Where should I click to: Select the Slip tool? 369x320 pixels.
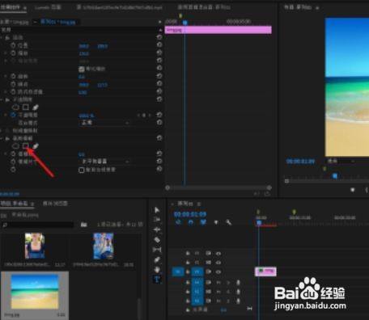pyautogui.click(x=157, y=250)
